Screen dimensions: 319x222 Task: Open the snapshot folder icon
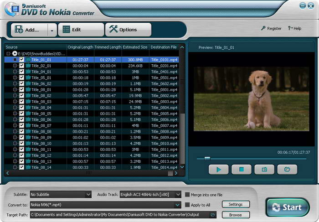(x=287, y=170)
